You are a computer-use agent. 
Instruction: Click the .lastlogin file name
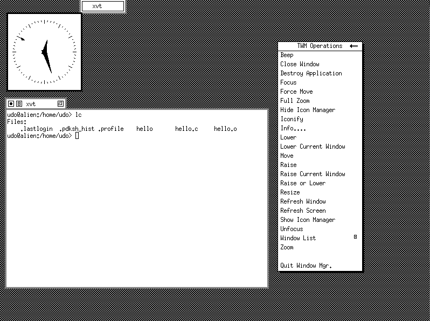(37, 129)
